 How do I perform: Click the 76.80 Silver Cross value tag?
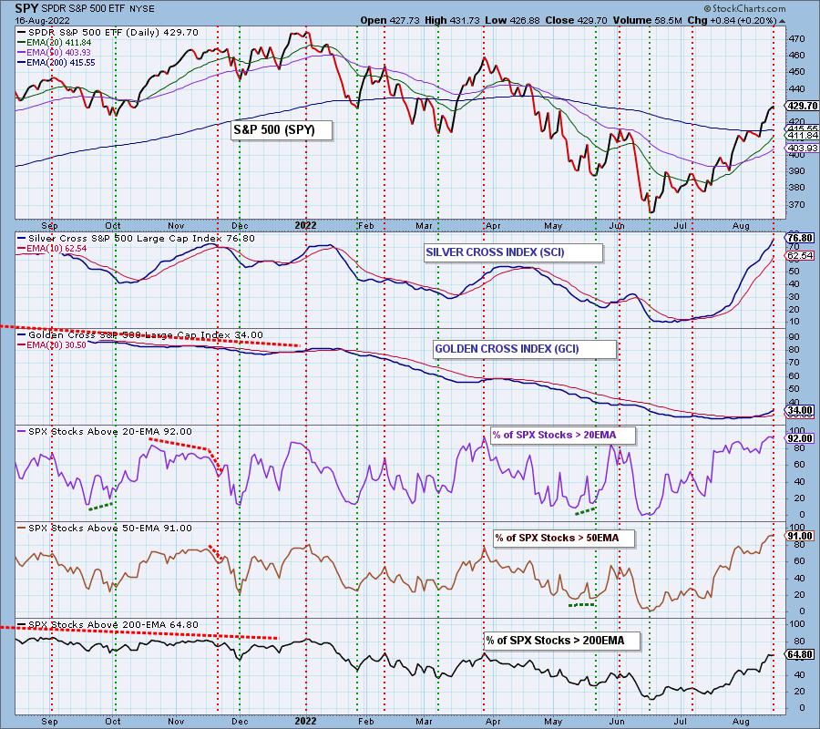801,238
